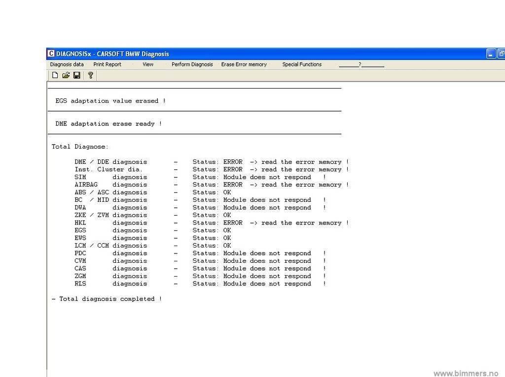Click the restore window button
The image size is (505, 377).
coord(501,54)
